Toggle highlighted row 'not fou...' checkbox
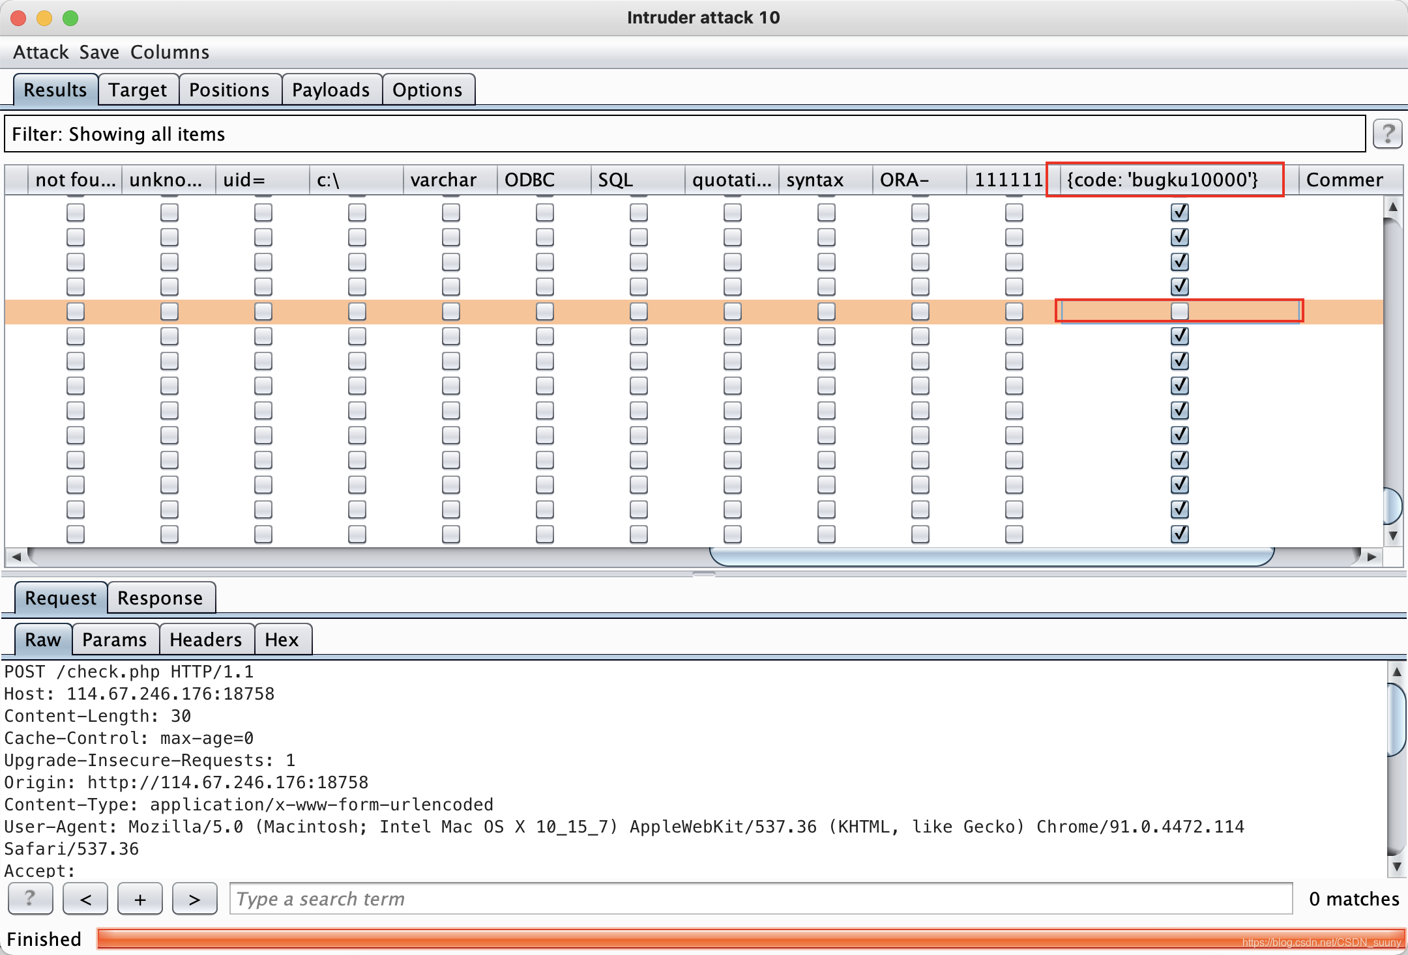Viewport: 1408px width, 955px height. 76,311
